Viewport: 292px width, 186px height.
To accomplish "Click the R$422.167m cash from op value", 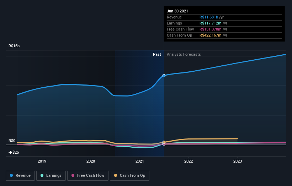I will pyautogui.click(x=211, y=35).
